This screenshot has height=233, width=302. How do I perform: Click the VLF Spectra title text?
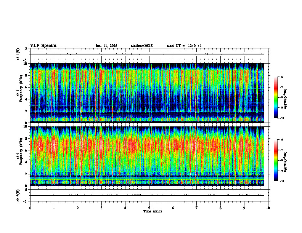[43, 46]
